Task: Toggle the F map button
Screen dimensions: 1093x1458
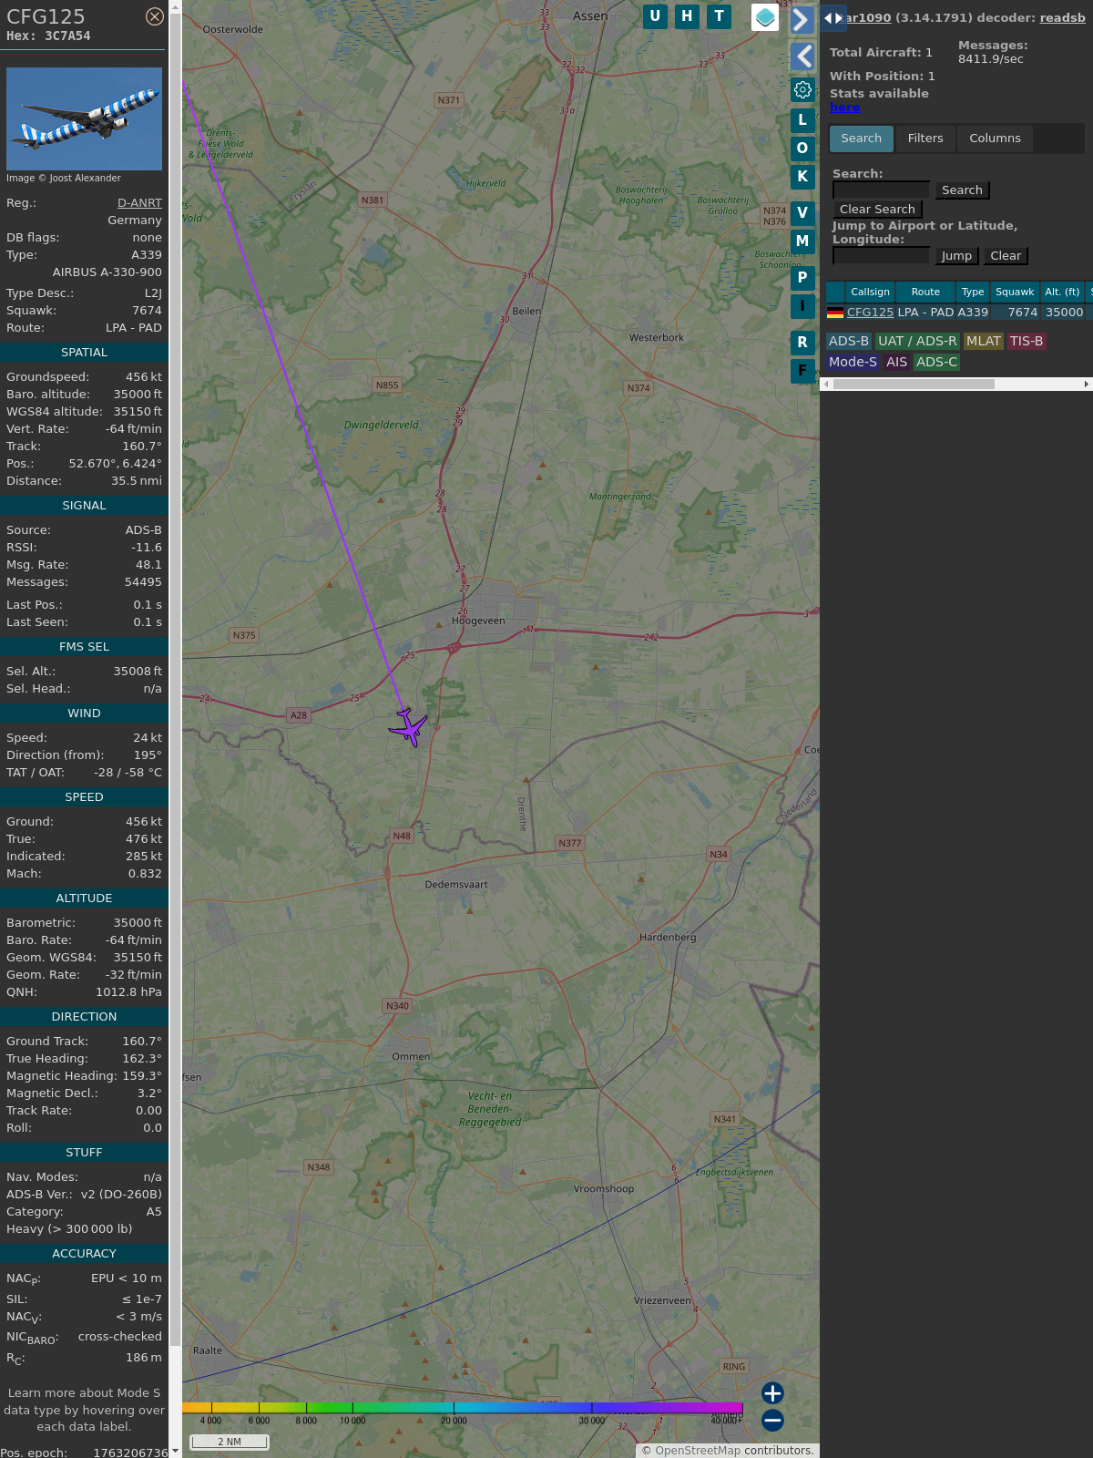Action: coord(802,371)
